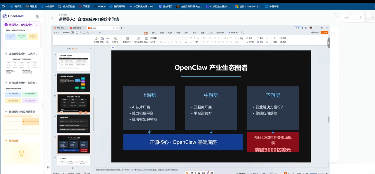Click the ribbon search magnifier icon
Viewport: 375px width, 174px height.
pos(243,33)
